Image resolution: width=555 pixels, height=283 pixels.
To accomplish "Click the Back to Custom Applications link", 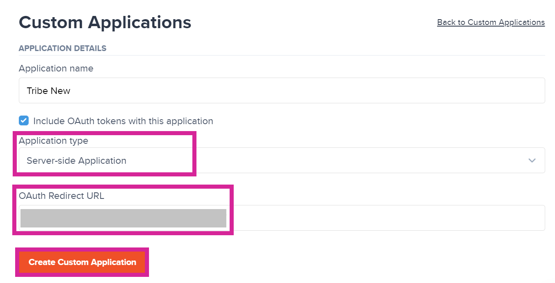I will [x=491, y=22].
